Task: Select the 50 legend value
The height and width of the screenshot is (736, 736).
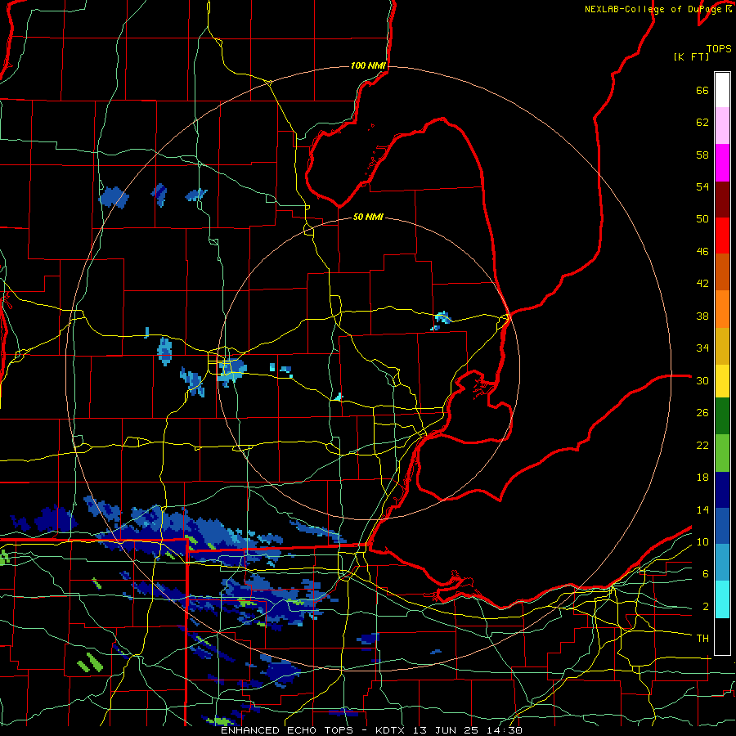Action: [x=702, y=219]
